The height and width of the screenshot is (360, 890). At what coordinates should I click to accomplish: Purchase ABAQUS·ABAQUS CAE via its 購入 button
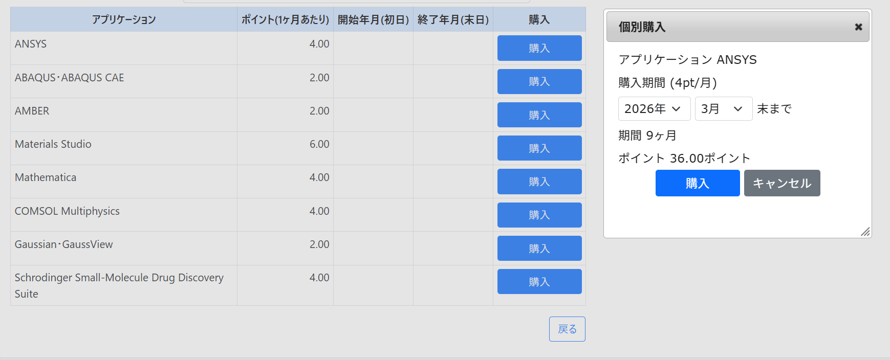(539, 81)
